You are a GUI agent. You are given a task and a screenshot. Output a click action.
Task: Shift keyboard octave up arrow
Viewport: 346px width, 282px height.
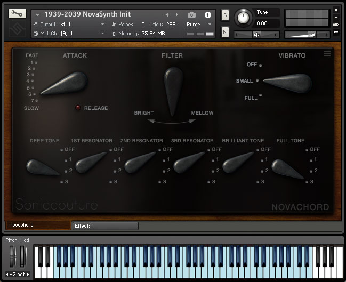(28, 275)
